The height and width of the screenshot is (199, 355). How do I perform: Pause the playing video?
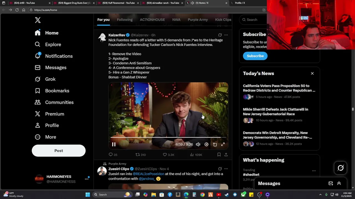114,144
